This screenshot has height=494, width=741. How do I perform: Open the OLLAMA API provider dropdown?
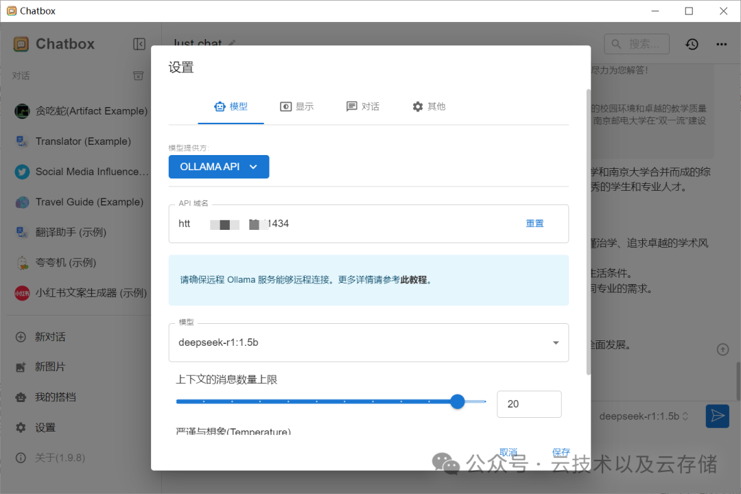click(219, 167)
